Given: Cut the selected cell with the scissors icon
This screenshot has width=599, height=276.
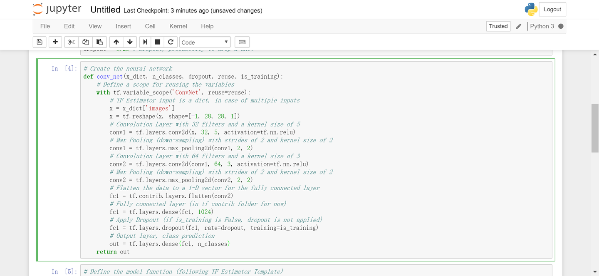Looking at the screenshot, I should click(72, 42).
